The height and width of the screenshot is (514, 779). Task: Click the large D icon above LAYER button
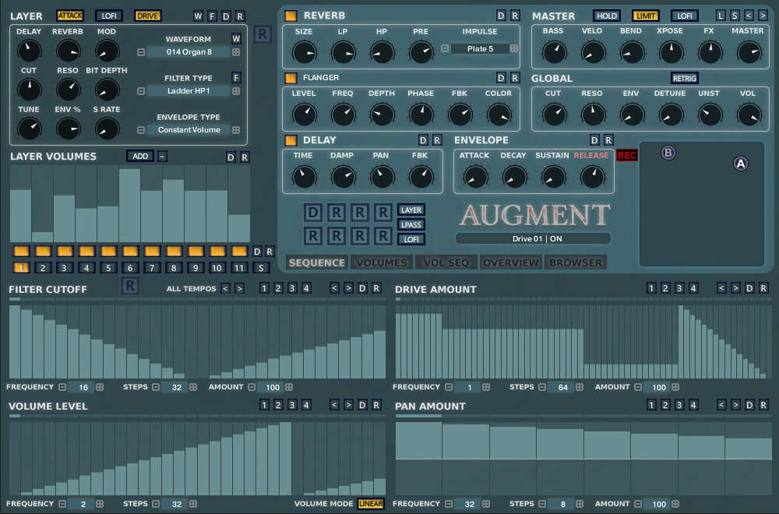[x=313, y=213]
